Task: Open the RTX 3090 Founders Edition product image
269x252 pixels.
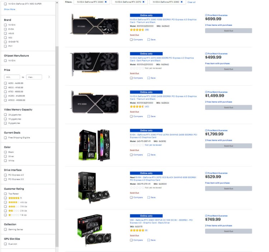Action: click(x=95, y=102)
